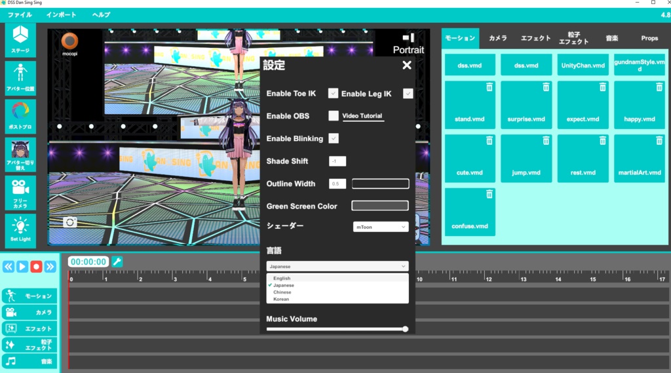Select the confuse.vmd motion card

(x=470, y=212)
